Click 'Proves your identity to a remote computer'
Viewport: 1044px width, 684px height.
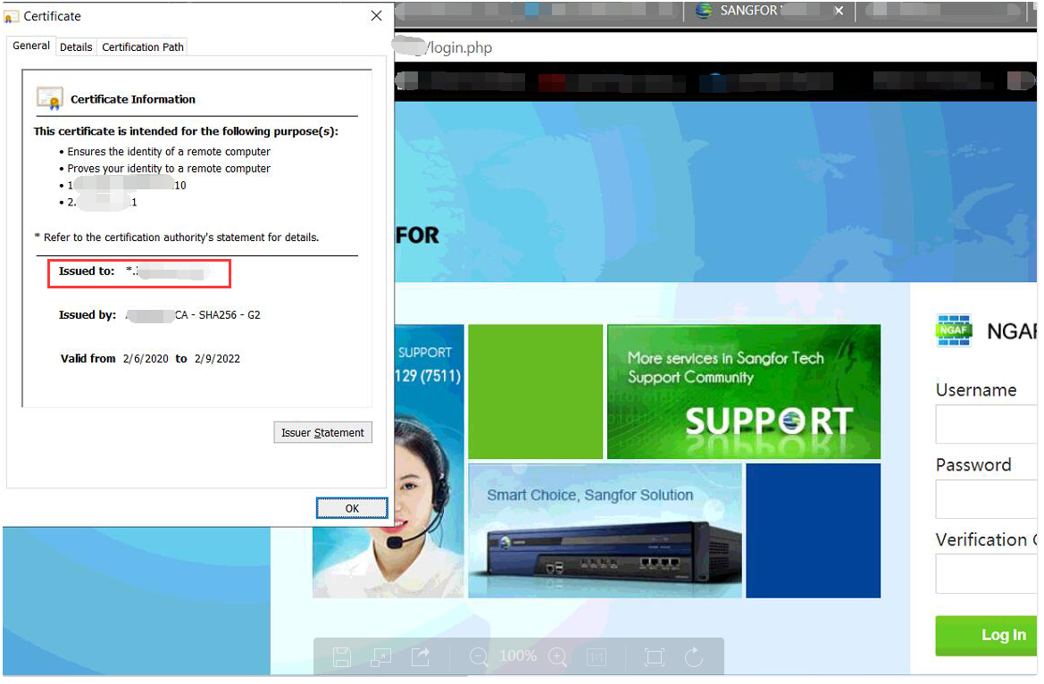click(x=169, y=169)
